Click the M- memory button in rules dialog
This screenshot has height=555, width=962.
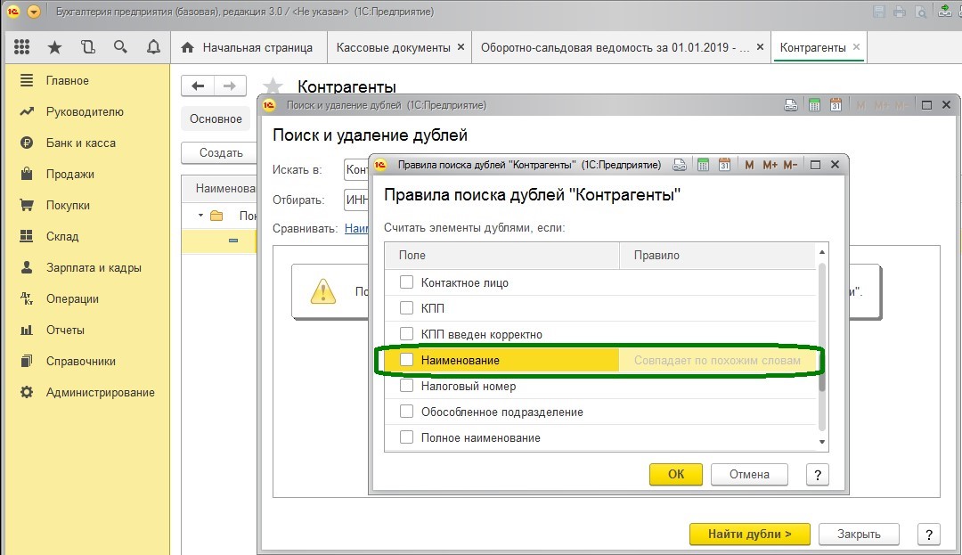tap(790, 164)
